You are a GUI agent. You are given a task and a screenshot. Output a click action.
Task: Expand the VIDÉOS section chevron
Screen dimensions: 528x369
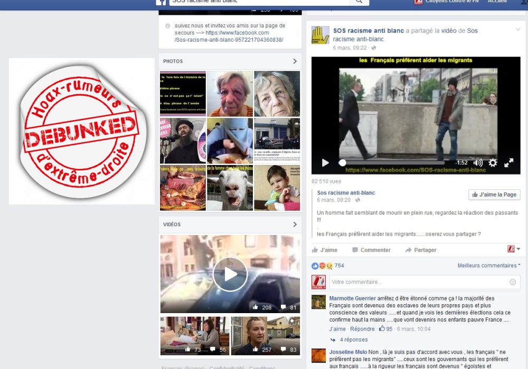[295, 224]
